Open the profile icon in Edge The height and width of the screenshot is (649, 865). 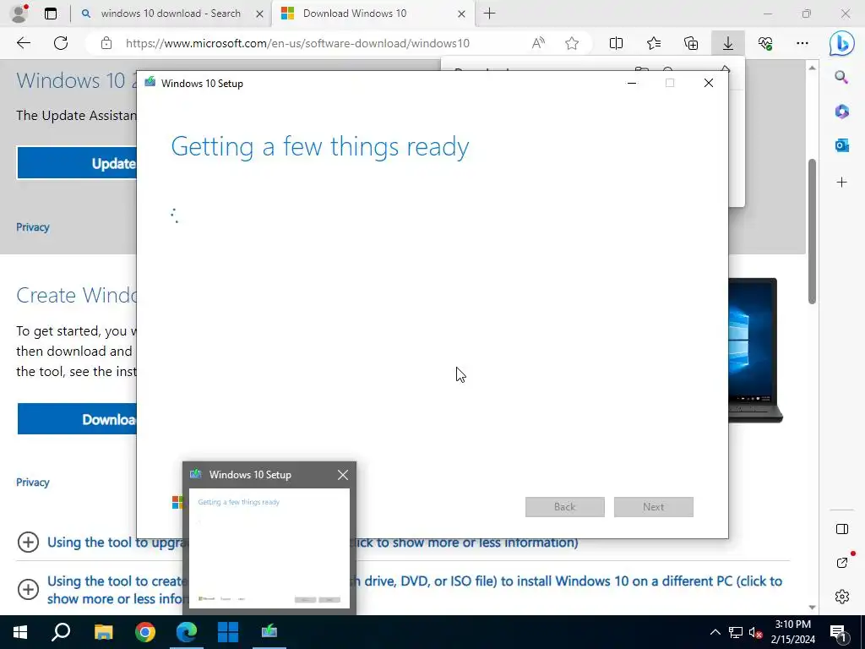[19, 14]
